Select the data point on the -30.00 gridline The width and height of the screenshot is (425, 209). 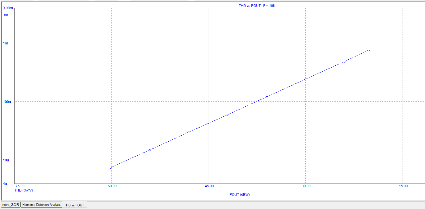305,79
